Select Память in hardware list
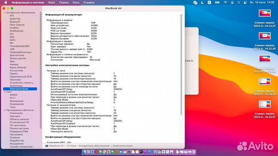 tap(14, 74)
